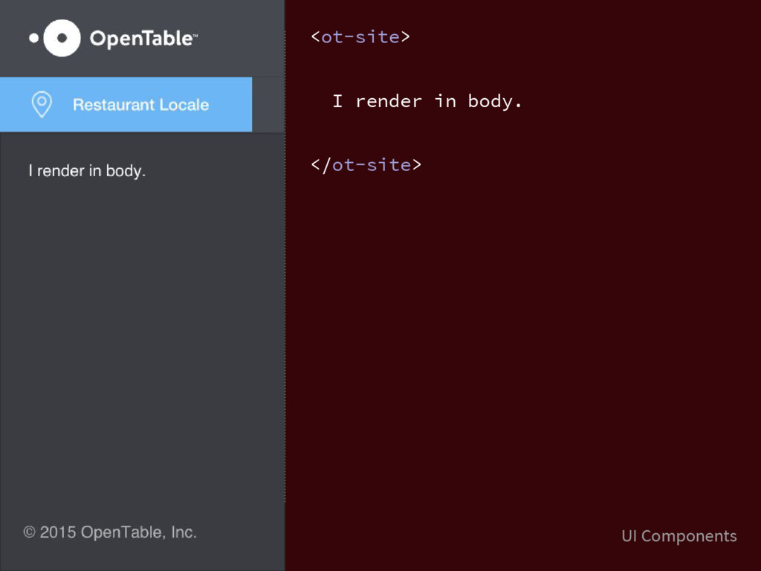This screenshot has width=761, height=571.
Task: Click the code line "I render in body."
Action: tap(427, 101)
